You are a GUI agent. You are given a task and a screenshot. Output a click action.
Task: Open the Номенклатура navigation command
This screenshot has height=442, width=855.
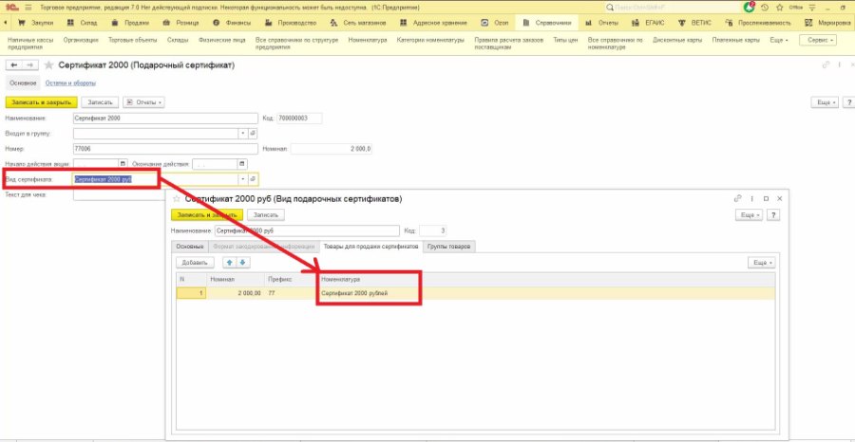(x=368, y=40)
